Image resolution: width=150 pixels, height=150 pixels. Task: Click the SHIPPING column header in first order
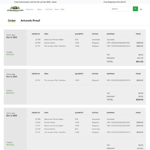(x=111, y=34)
